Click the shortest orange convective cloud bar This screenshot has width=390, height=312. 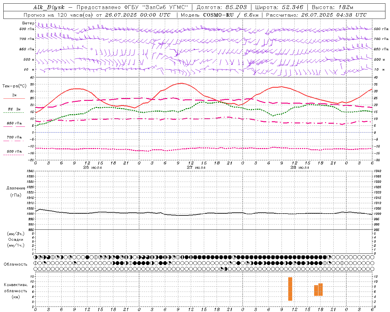(x=316, y=291)
